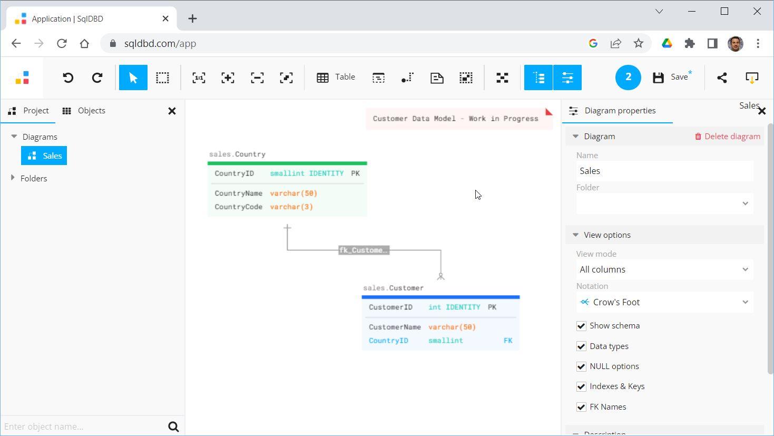This screenshot has height=436, width=774.
Task: Click the CustomerName column row
Action: pos(440,327)
